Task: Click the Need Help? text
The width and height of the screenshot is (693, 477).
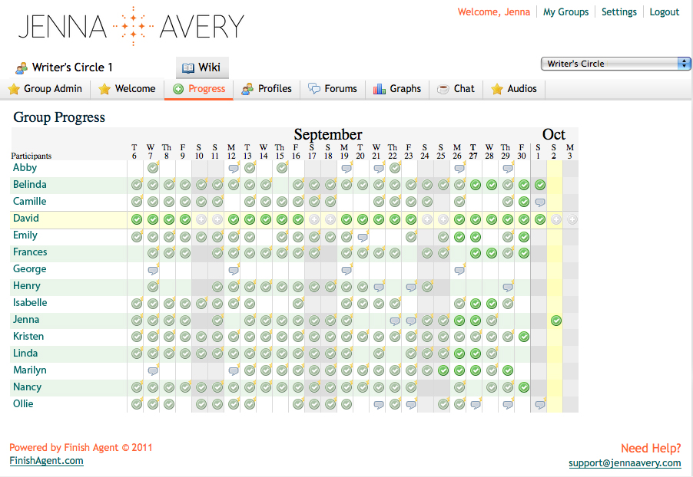Action: (651, 449)
